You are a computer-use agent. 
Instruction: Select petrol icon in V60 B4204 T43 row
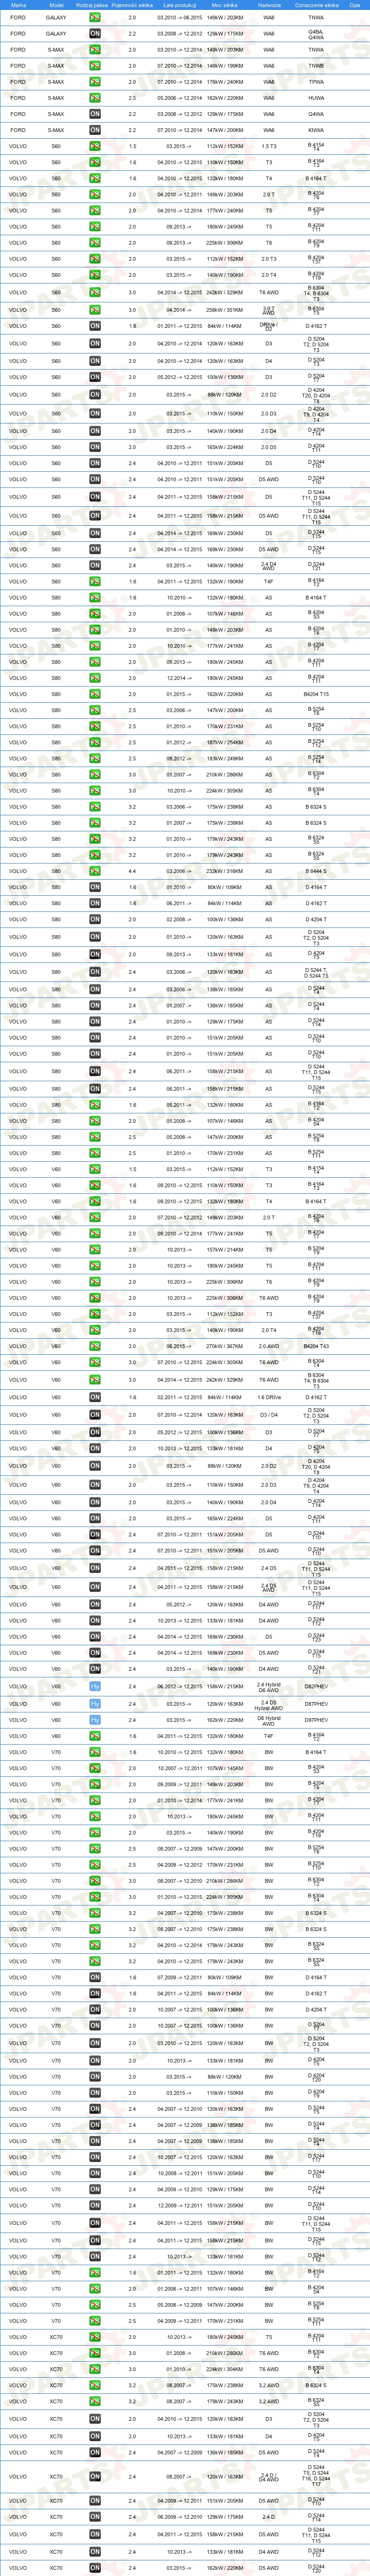click(95, 1346)
